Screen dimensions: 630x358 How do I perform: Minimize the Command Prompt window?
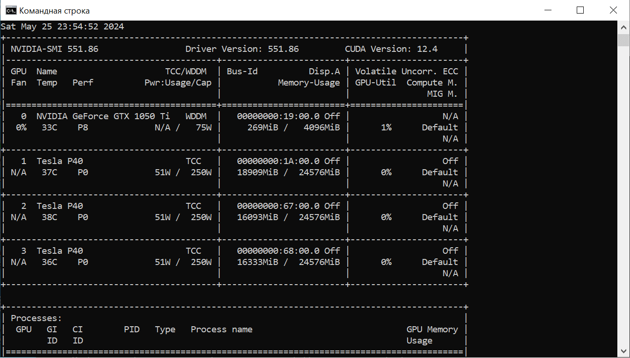click(547, 10)
